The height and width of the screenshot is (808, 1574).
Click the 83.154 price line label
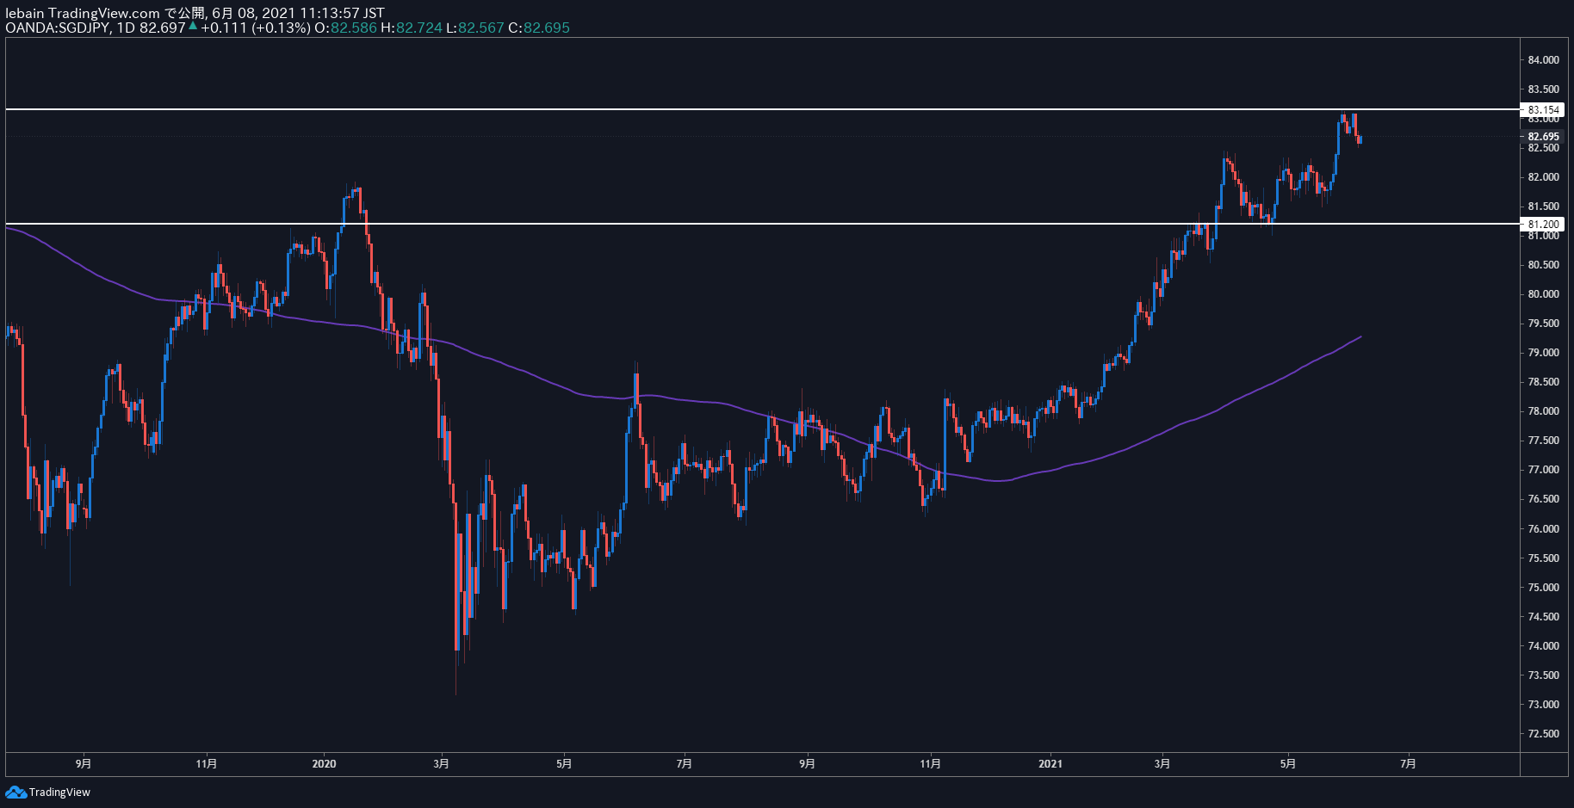(1542, 109)
